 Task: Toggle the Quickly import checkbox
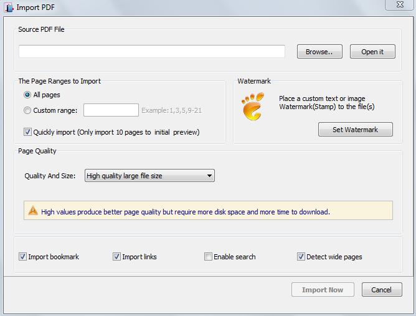27,132
